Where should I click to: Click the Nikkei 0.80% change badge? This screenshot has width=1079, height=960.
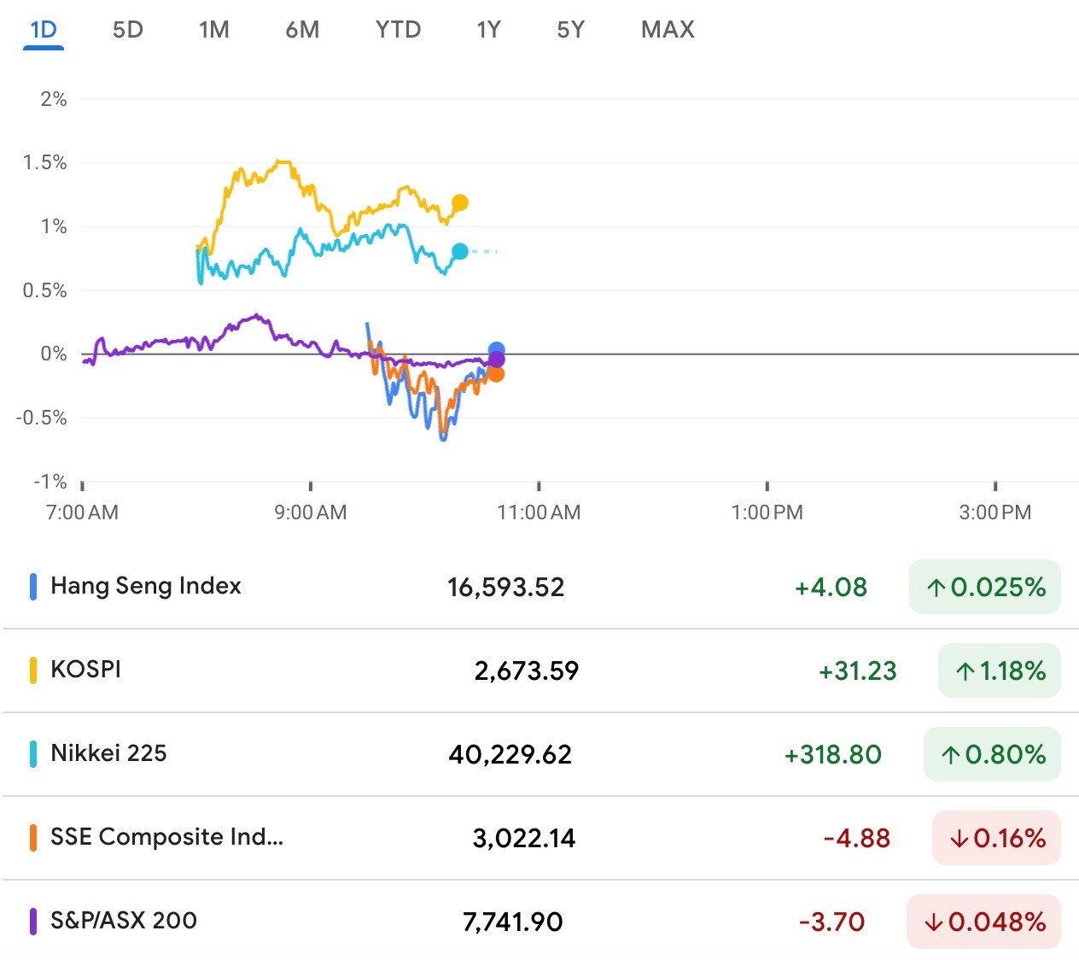pyautogui.click(x=992, y=754)
